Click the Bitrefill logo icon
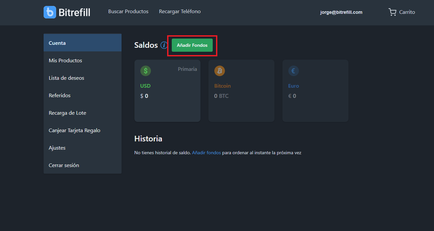434x231 pixels. pyautogui.click(x=50, y=12)
